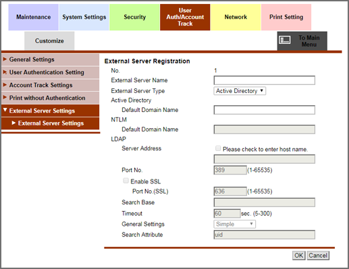Check 'Please check to enter host name'
349x269 pixels.
(x=218, y=148)
